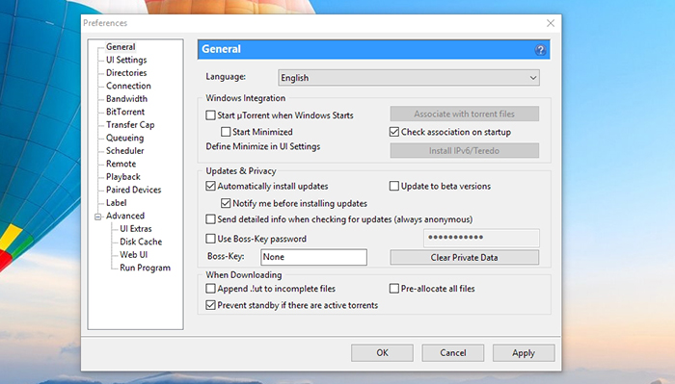Select Disk Cache settings
Screen dimensions: 675x384
pos(141,242)
